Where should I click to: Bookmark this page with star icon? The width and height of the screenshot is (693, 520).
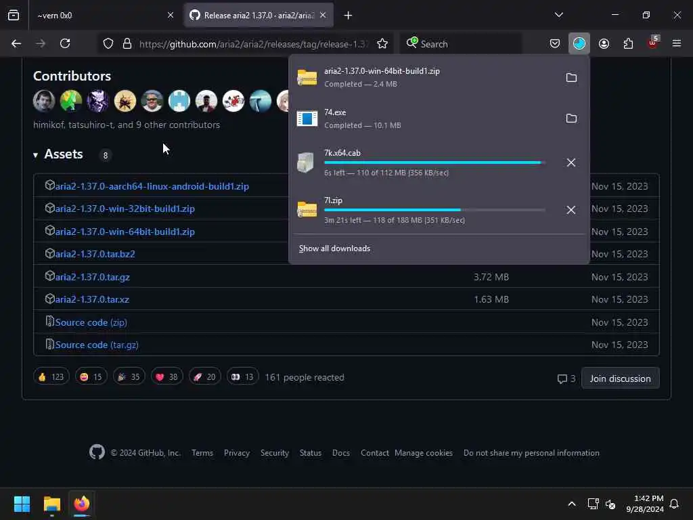[x=382, y=44]
